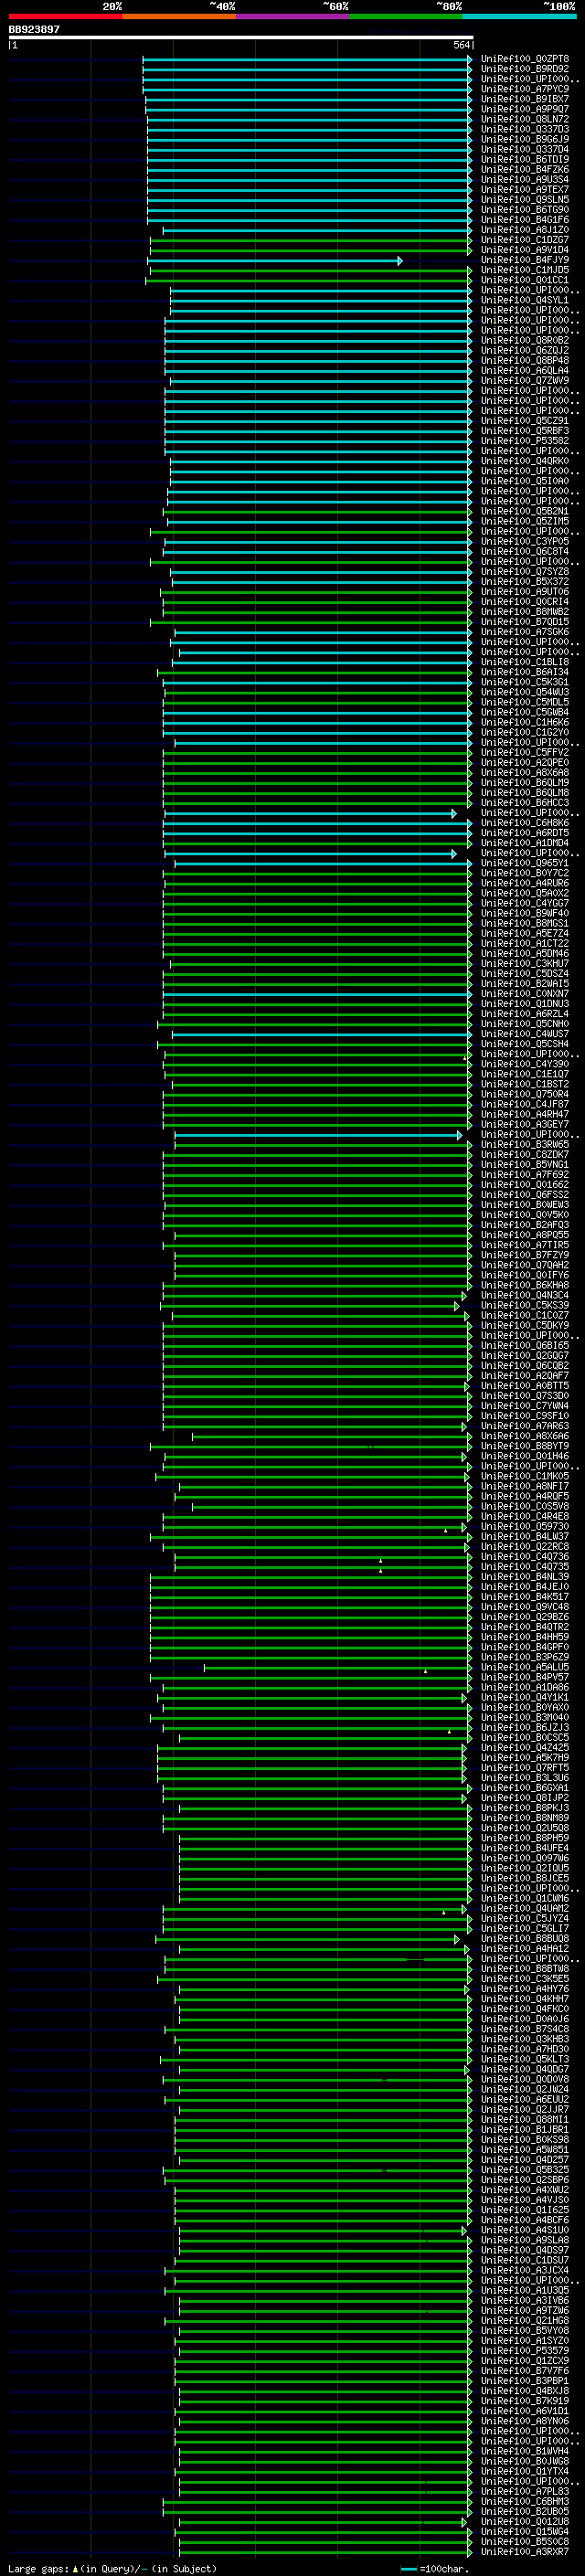
Task: Click the hit label UniRef100_Q01H46
Action: tap(525, 1456)
